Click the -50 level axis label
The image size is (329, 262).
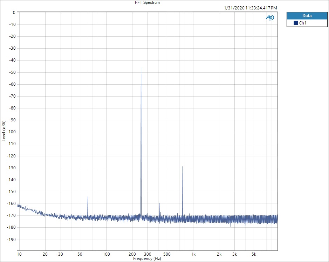[x=12, y=72]
